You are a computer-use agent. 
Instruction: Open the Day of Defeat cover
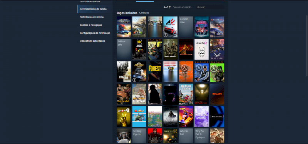pos(170,49)
